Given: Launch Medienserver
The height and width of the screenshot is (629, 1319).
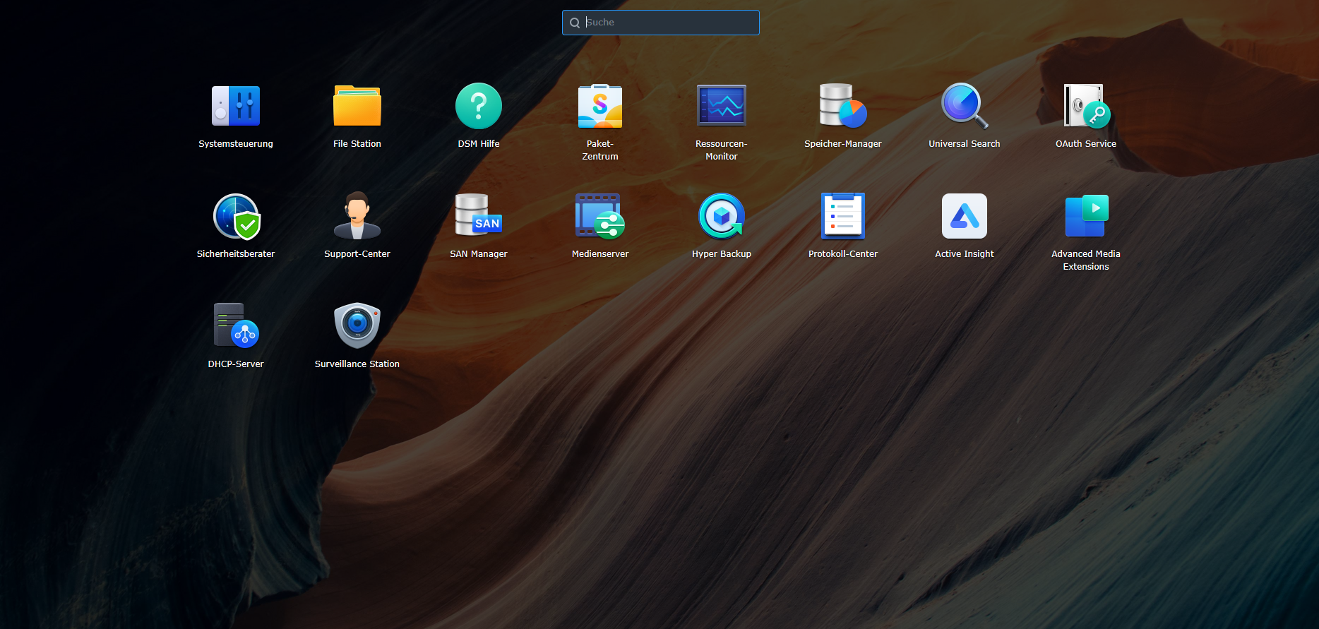Looking at the screenshot, I should point(600,216).
